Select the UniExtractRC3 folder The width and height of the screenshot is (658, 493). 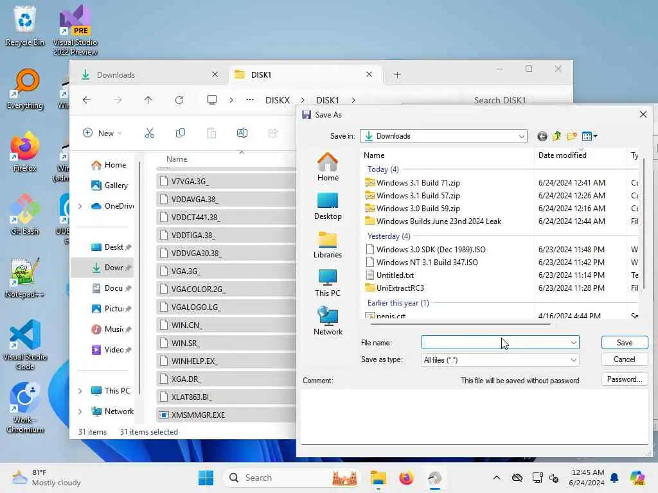pyautogui.click(x=400, y=288)
